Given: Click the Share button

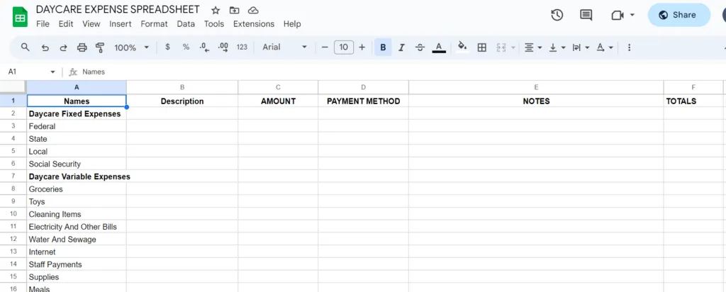Looking at the screenshot, I should click(x=678, y=15).
